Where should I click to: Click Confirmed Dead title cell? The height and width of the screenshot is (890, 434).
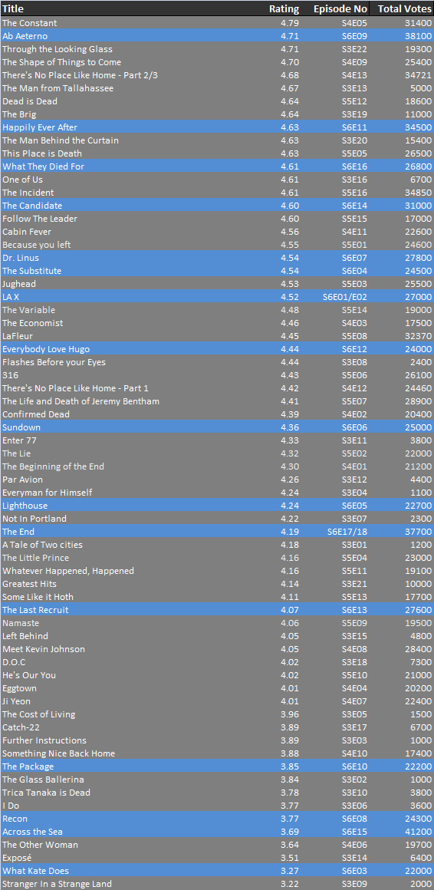point(36,414)
